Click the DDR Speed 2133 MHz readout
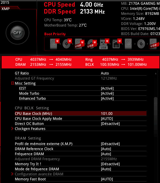 coord(74,11)
